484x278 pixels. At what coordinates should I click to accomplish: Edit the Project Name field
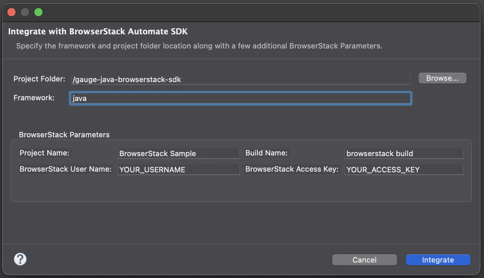tap(178, 153)
